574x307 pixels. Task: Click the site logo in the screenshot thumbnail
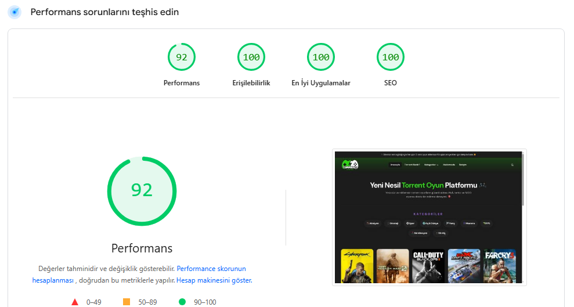click(350, 165)
